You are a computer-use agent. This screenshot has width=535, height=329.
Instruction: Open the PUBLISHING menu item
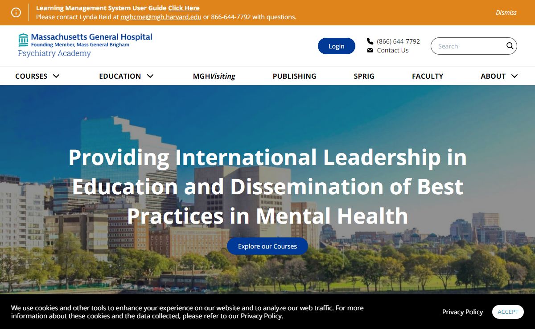[294, 76]
